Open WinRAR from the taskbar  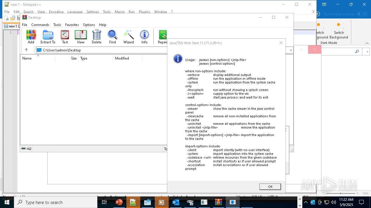point(218,202)
